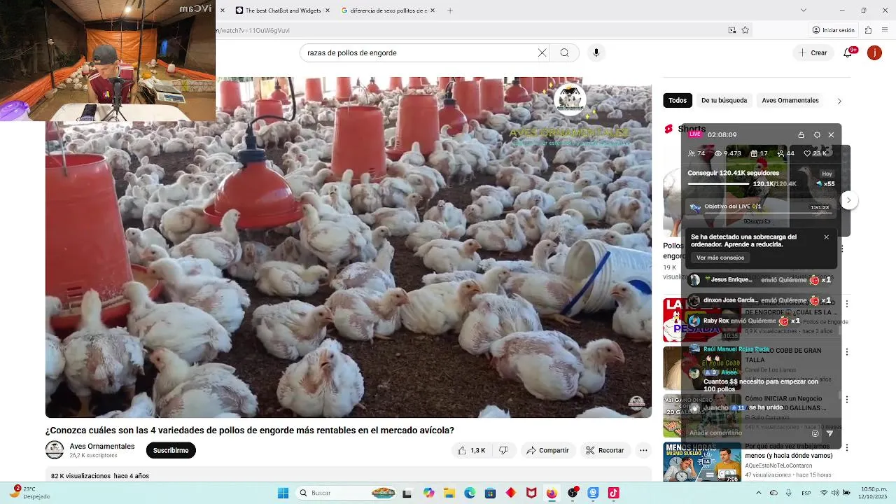Image resolution: width=896 pixels, height=504 pixels.
Task: Click the Crear button
Action: tap(813, 52)
